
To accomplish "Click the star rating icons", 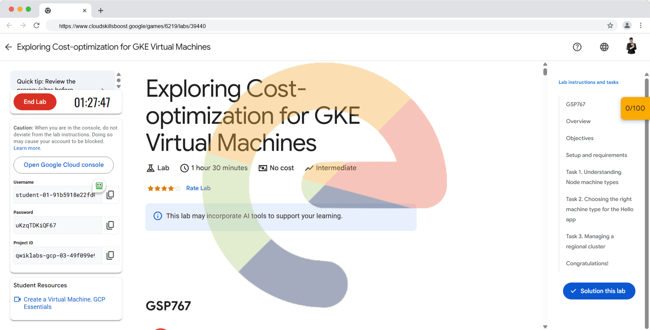I will [x=164, y=189].
